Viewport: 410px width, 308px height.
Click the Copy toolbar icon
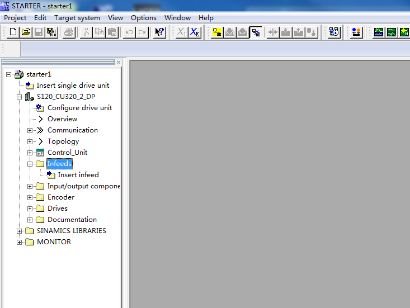point(99,32)
